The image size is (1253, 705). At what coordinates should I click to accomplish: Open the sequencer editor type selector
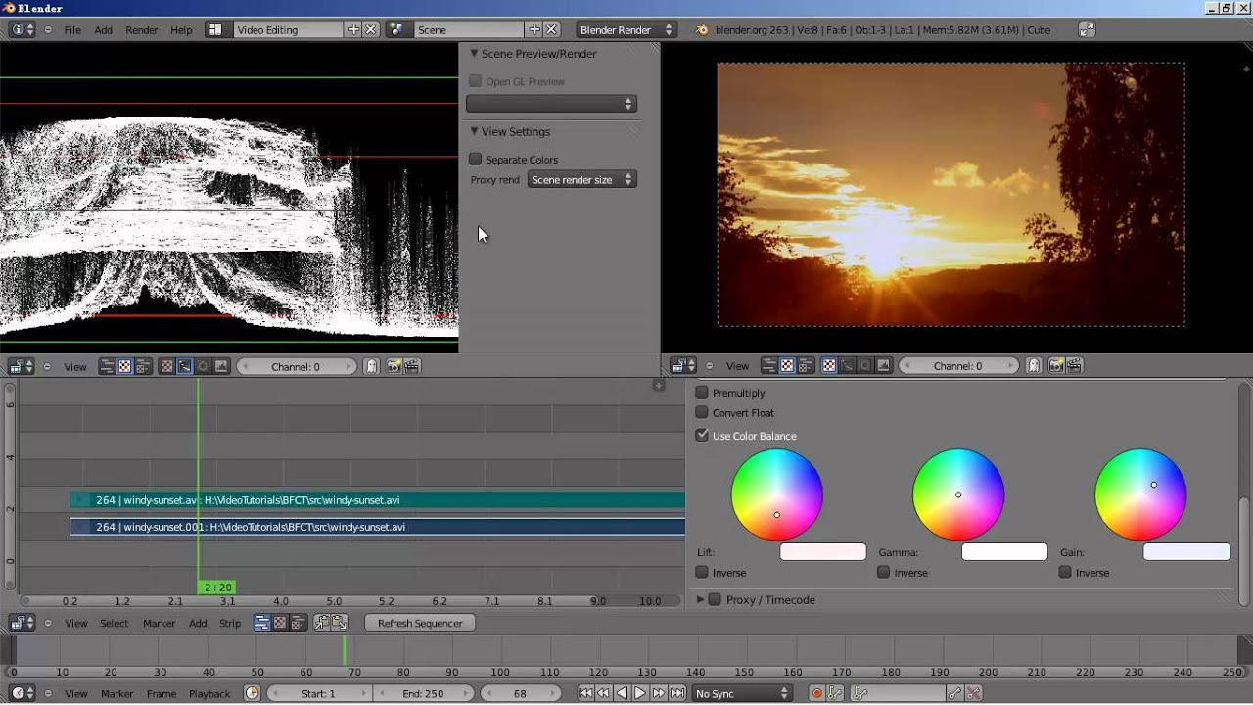22,623
